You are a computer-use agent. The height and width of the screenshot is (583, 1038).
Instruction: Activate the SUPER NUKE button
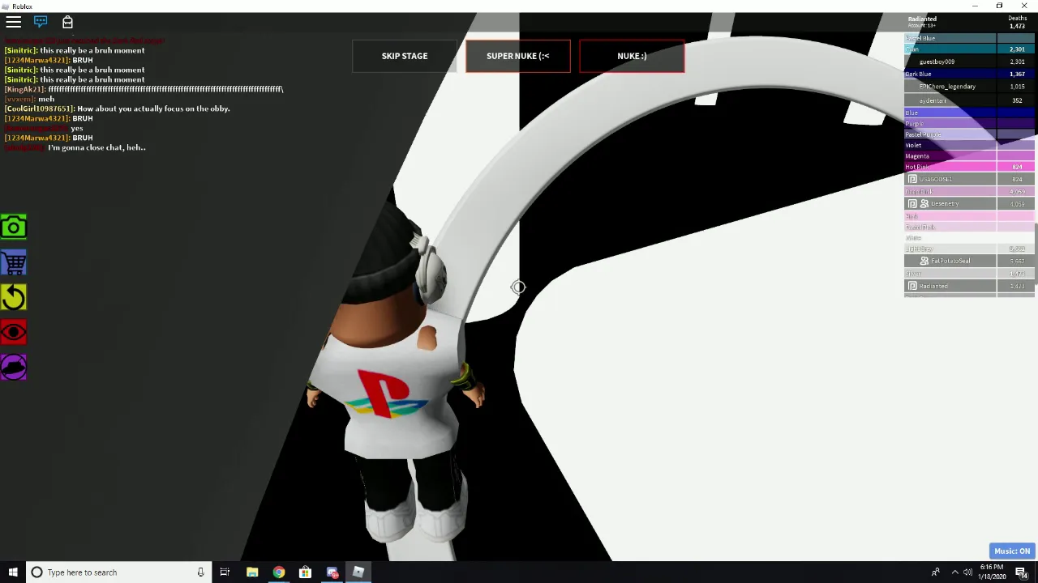click(x=518, y=56)
